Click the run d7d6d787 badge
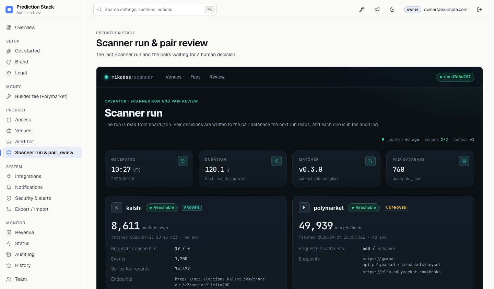This screenshot has width=494, height=289. (x=455, y=77)
